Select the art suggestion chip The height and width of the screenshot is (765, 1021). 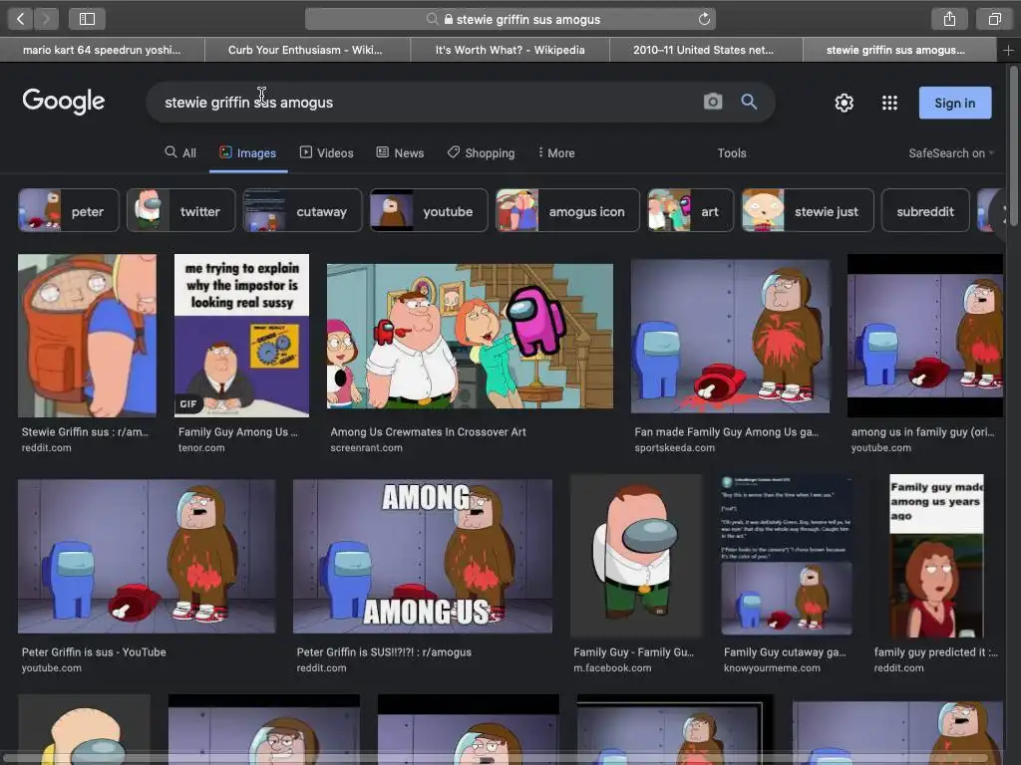tap(690, 211)
